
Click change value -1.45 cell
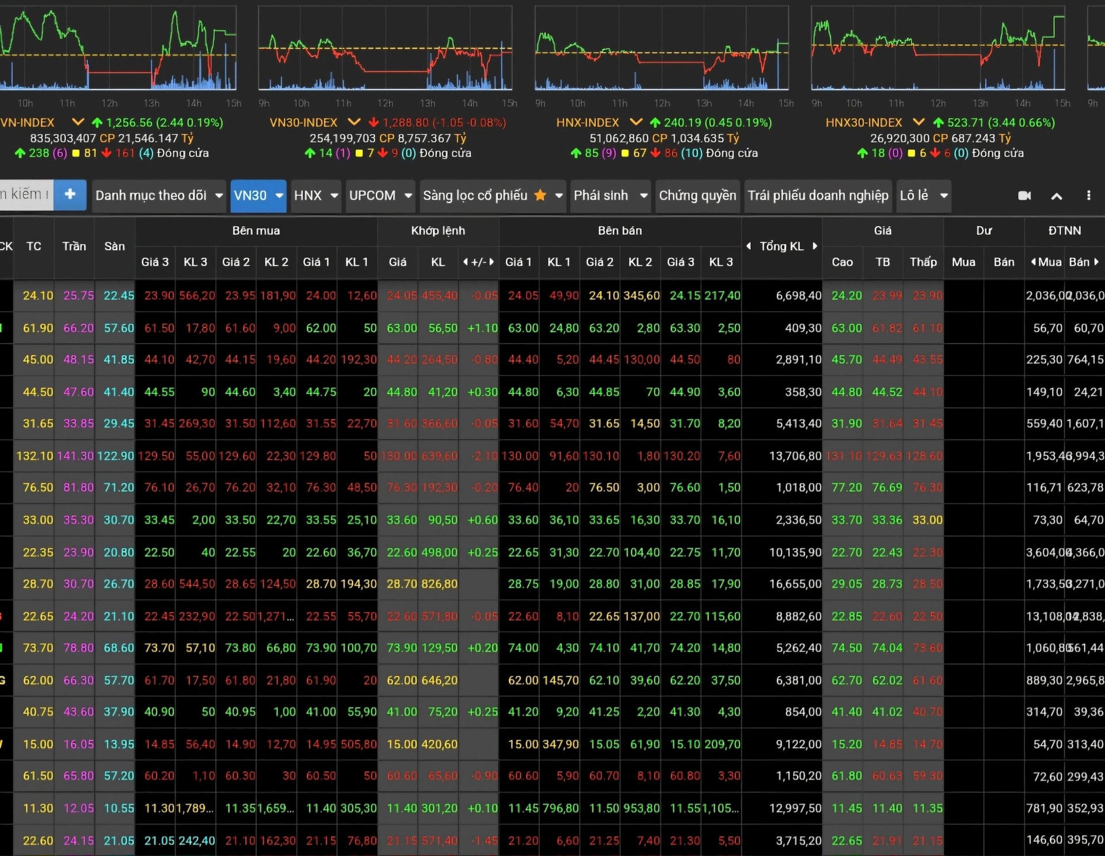(x=483, y=840)
